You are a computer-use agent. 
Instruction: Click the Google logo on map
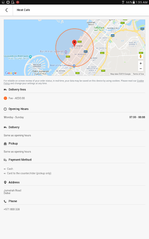(11, 73)
